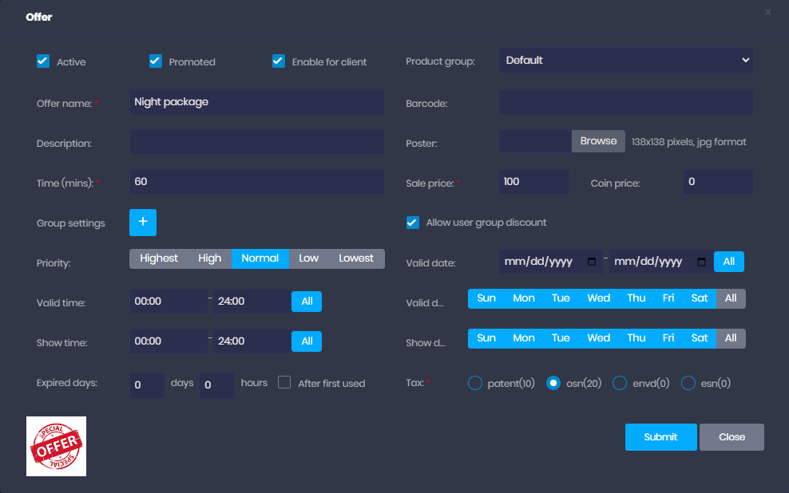Toggle Wed in the Valid days row
789x493 pixels.
[598, 298]
